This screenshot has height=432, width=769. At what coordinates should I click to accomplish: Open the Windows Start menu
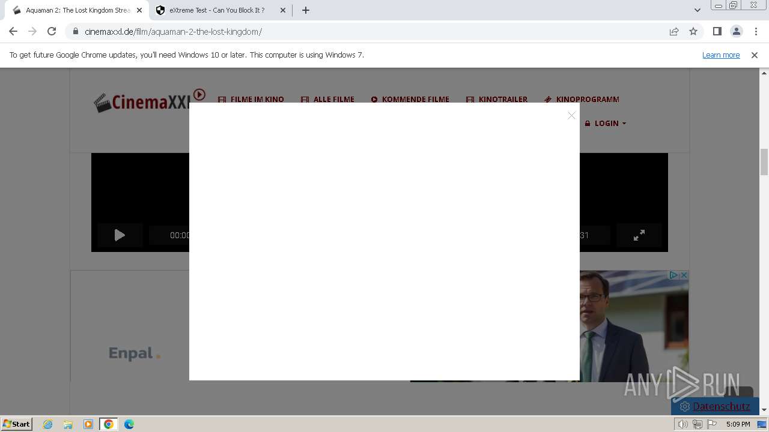[16, 424]
